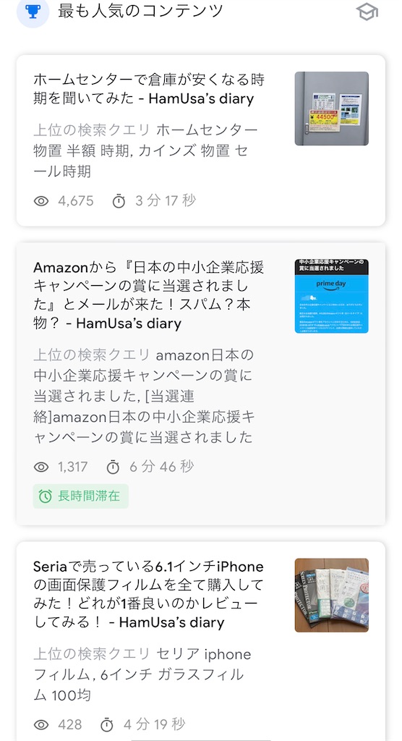Click stopwatch icon beside 4 分 19 秒

(107, 724)
